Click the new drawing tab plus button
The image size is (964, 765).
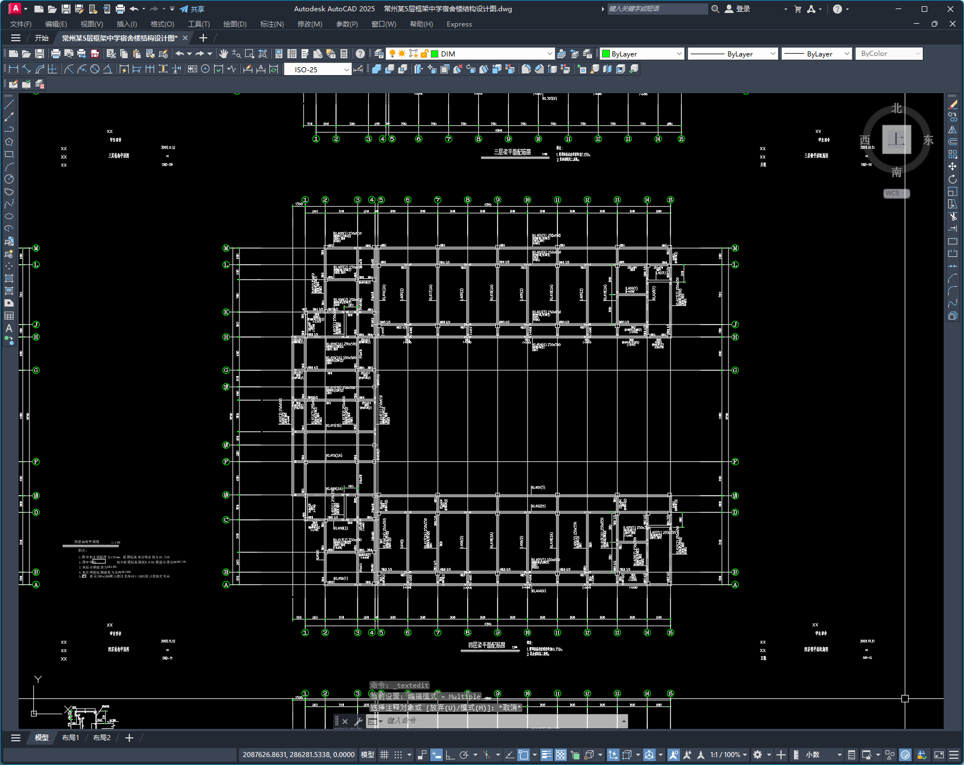(203, 38)
